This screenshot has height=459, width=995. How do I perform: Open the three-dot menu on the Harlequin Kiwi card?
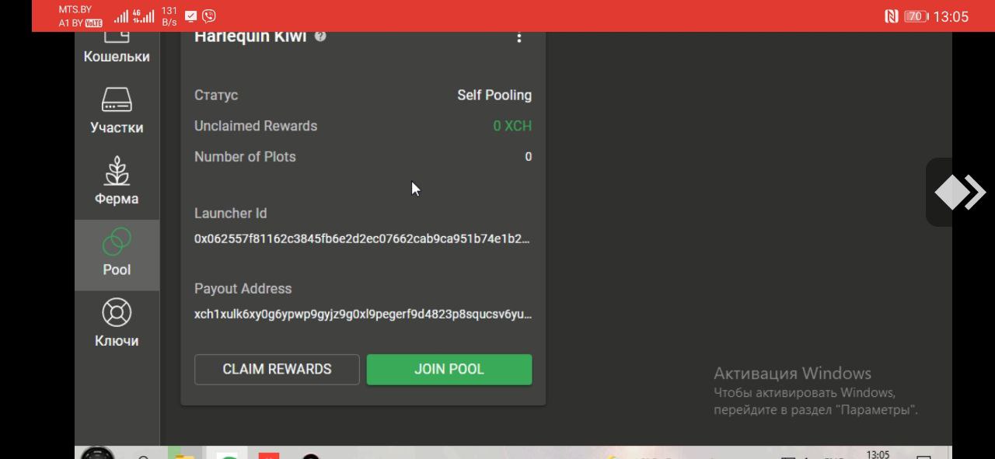click(519, 37)
